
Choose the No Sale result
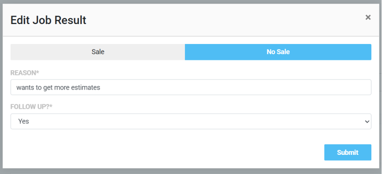point(278,52)
